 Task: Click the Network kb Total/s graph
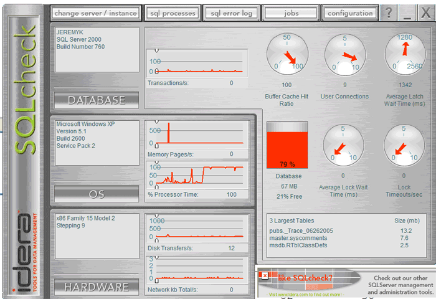197,270
